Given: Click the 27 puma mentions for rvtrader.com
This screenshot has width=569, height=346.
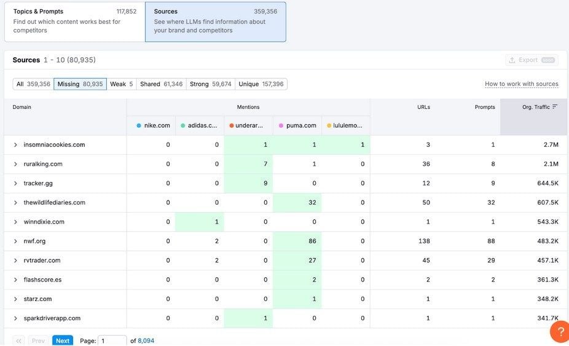Looking at the screenshot, I should [x=297, y=261].
